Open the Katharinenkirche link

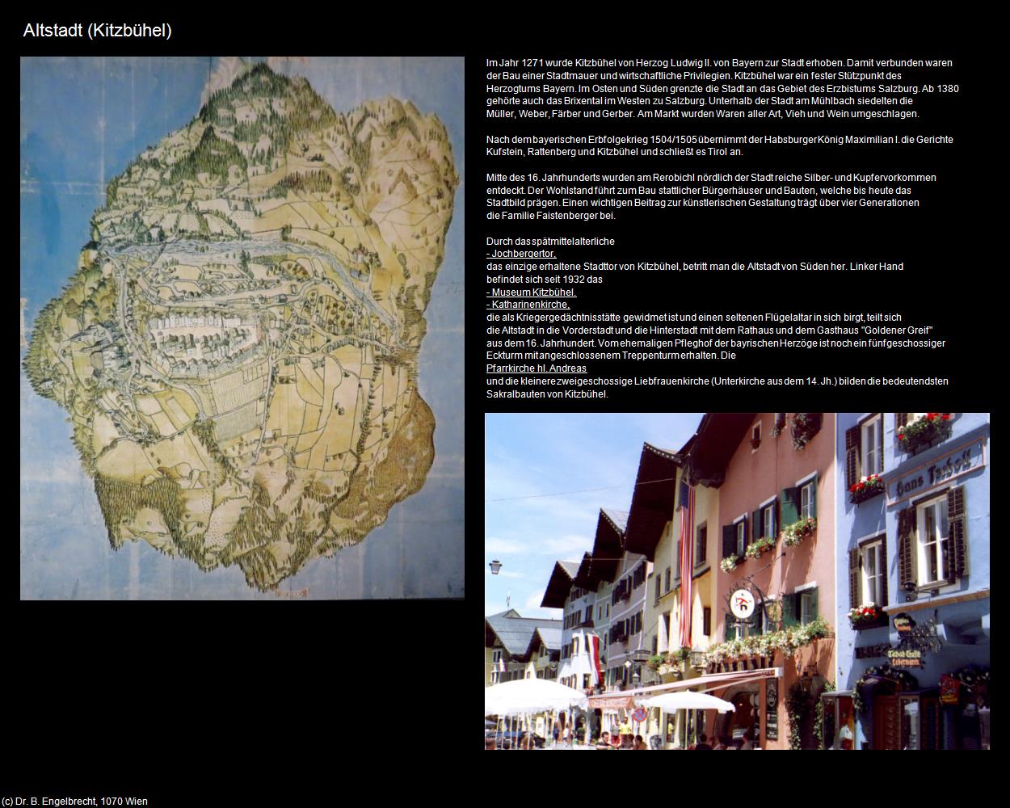pos(528,305)
